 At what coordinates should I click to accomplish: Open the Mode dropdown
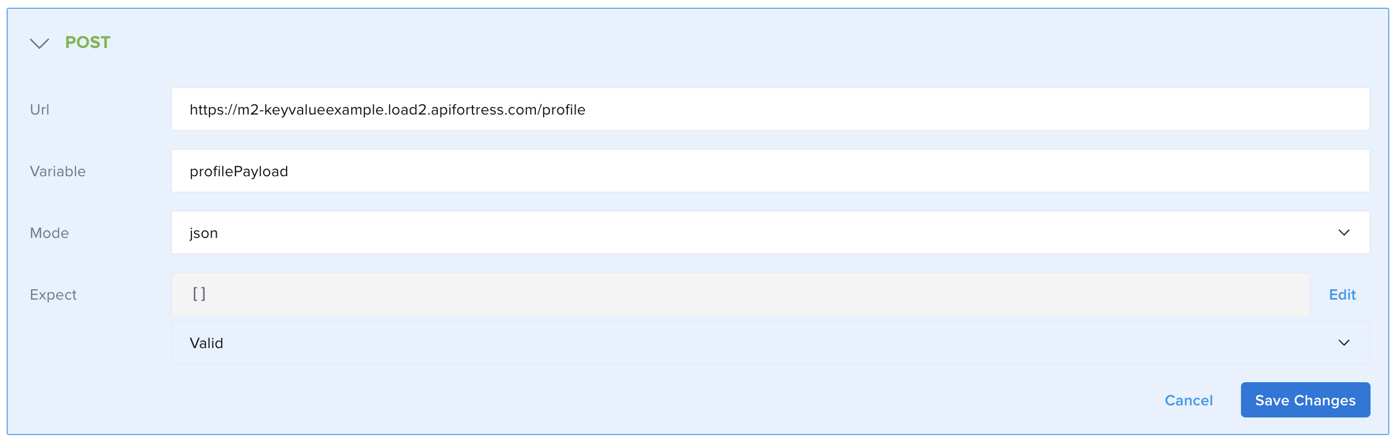[770, 232]
